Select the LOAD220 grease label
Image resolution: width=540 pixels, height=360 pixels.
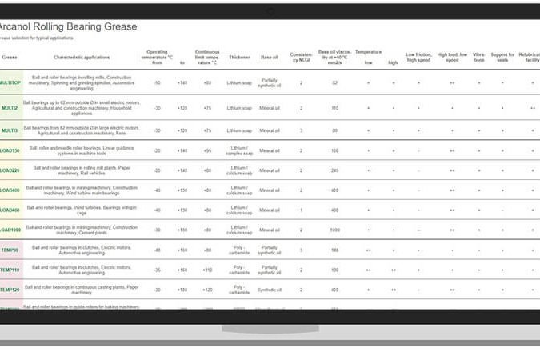(x=10, y=170)
